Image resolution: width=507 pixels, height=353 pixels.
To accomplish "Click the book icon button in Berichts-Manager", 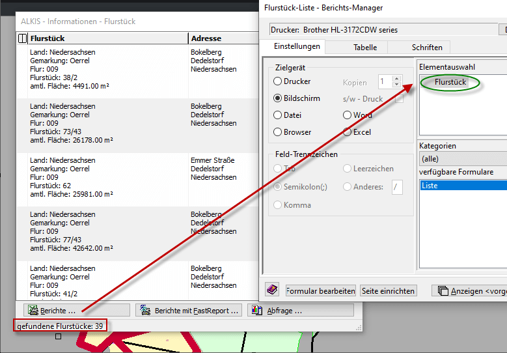I will click(273, 290).
